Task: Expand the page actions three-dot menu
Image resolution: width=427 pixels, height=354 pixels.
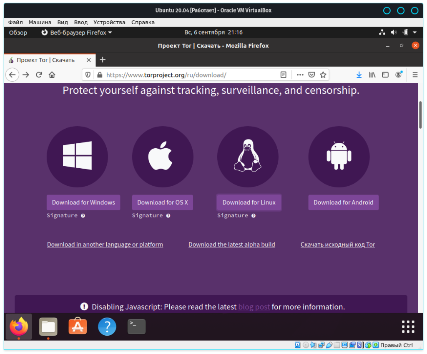Action: tap(300, 75)
